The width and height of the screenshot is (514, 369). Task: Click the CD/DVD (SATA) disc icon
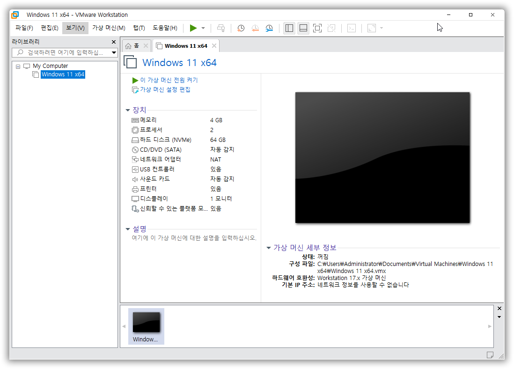135,150
